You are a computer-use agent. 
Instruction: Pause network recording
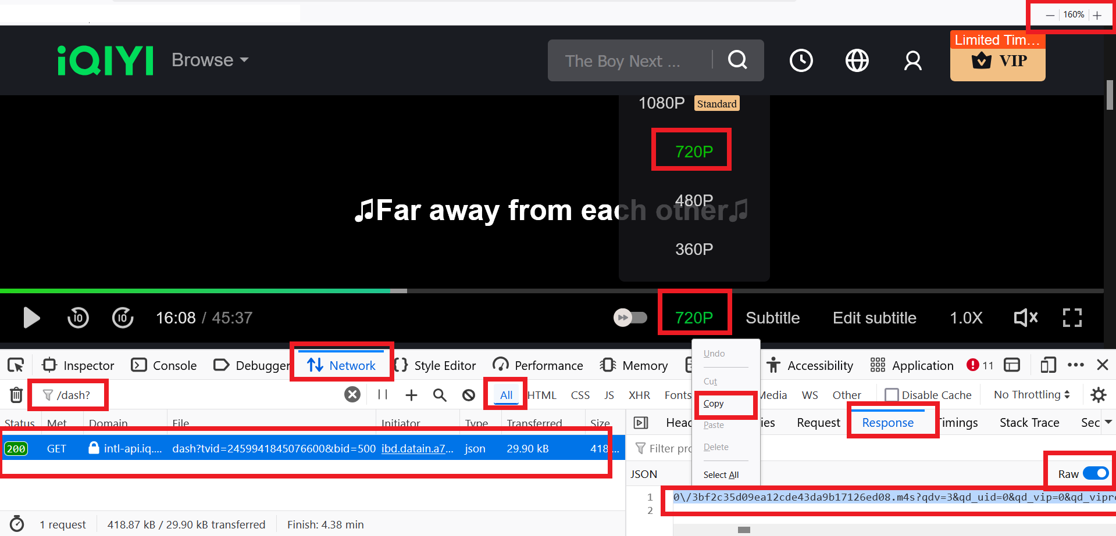click(x=382, y=395)
